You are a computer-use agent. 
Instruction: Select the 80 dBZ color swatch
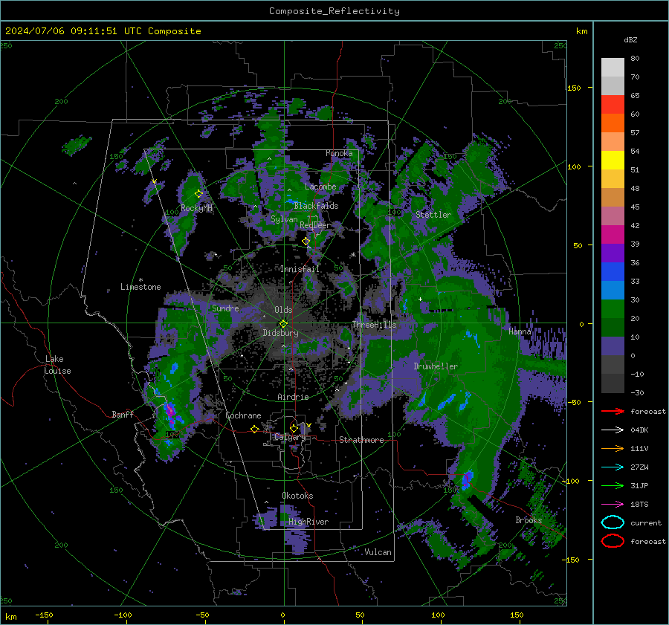pyautogui.click(x=613, y=67)
